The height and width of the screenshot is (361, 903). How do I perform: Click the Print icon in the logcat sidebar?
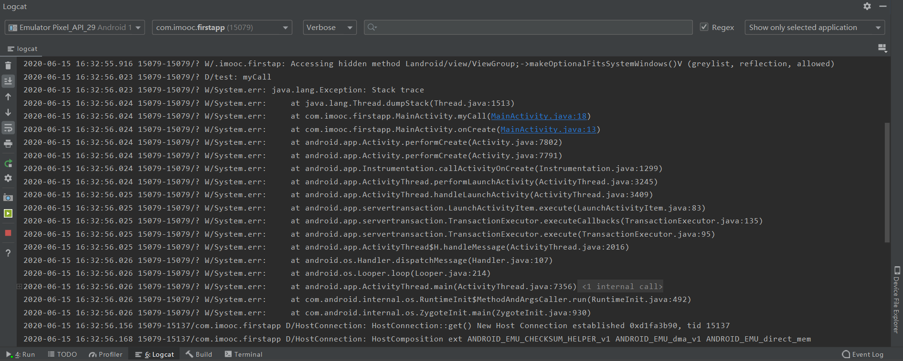[x=8, y=143]
